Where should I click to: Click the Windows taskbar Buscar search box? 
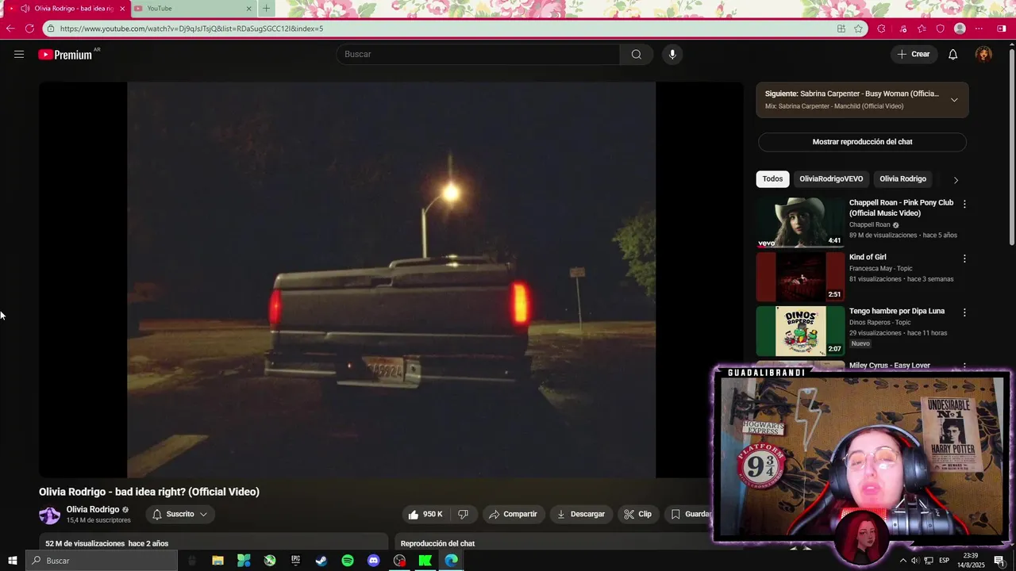[x=102, y=561]
